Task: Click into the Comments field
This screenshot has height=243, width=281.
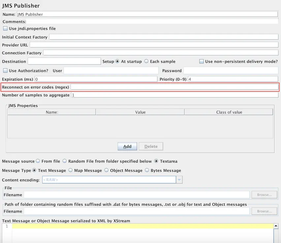Action: click(152, 22)
